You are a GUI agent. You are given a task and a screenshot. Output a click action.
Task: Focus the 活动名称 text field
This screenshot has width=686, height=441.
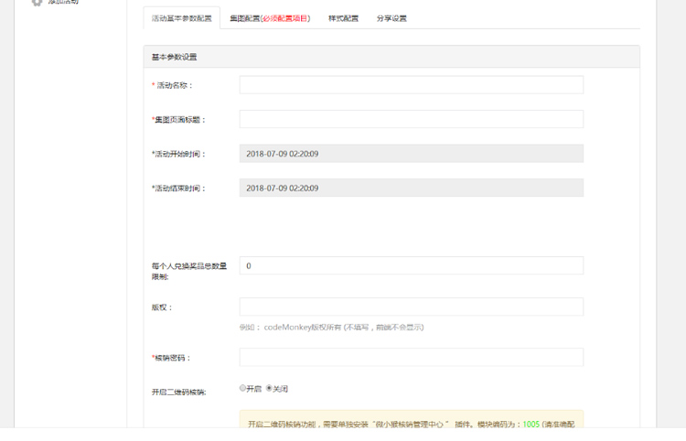click(x=411, y=85)
